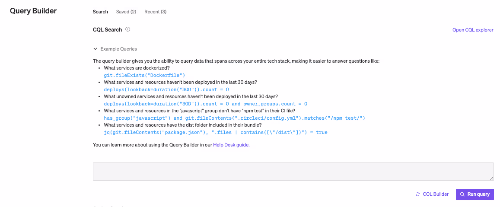Click the Example Queries section label

point(118,49)
